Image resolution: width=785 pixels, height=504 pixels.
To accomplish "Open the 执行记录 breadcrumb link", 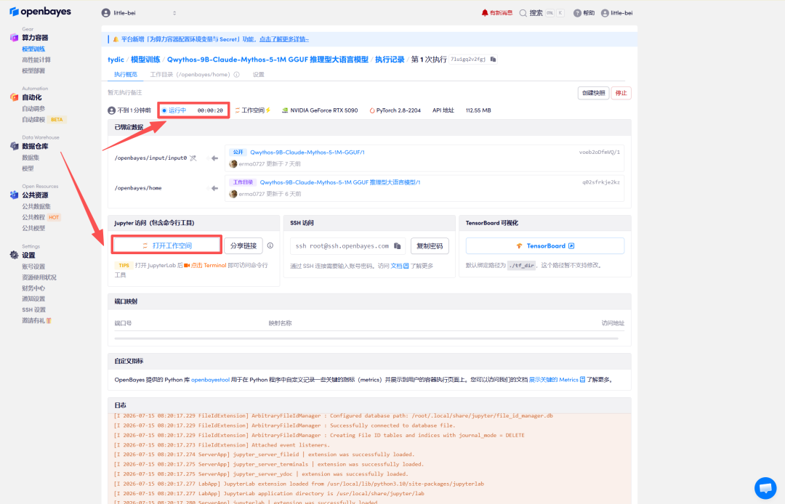I will tap(390, 60).
